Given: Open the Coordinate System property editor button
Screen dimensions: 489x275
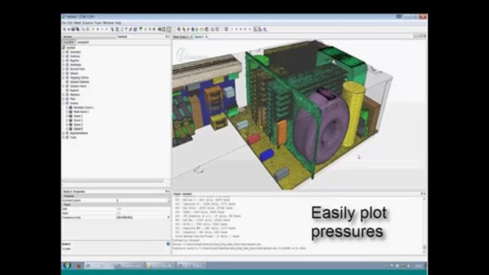Looking at the screenshot, I should [x=168, y=200].
